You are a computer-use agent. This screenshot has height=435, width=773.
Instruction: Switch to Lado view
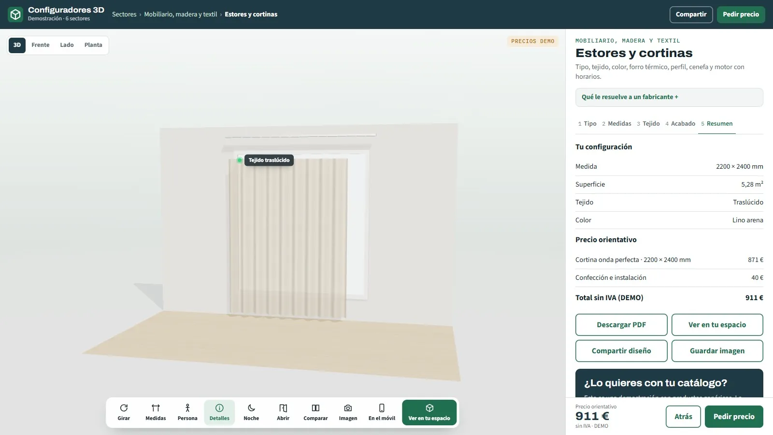pos(67,45)
